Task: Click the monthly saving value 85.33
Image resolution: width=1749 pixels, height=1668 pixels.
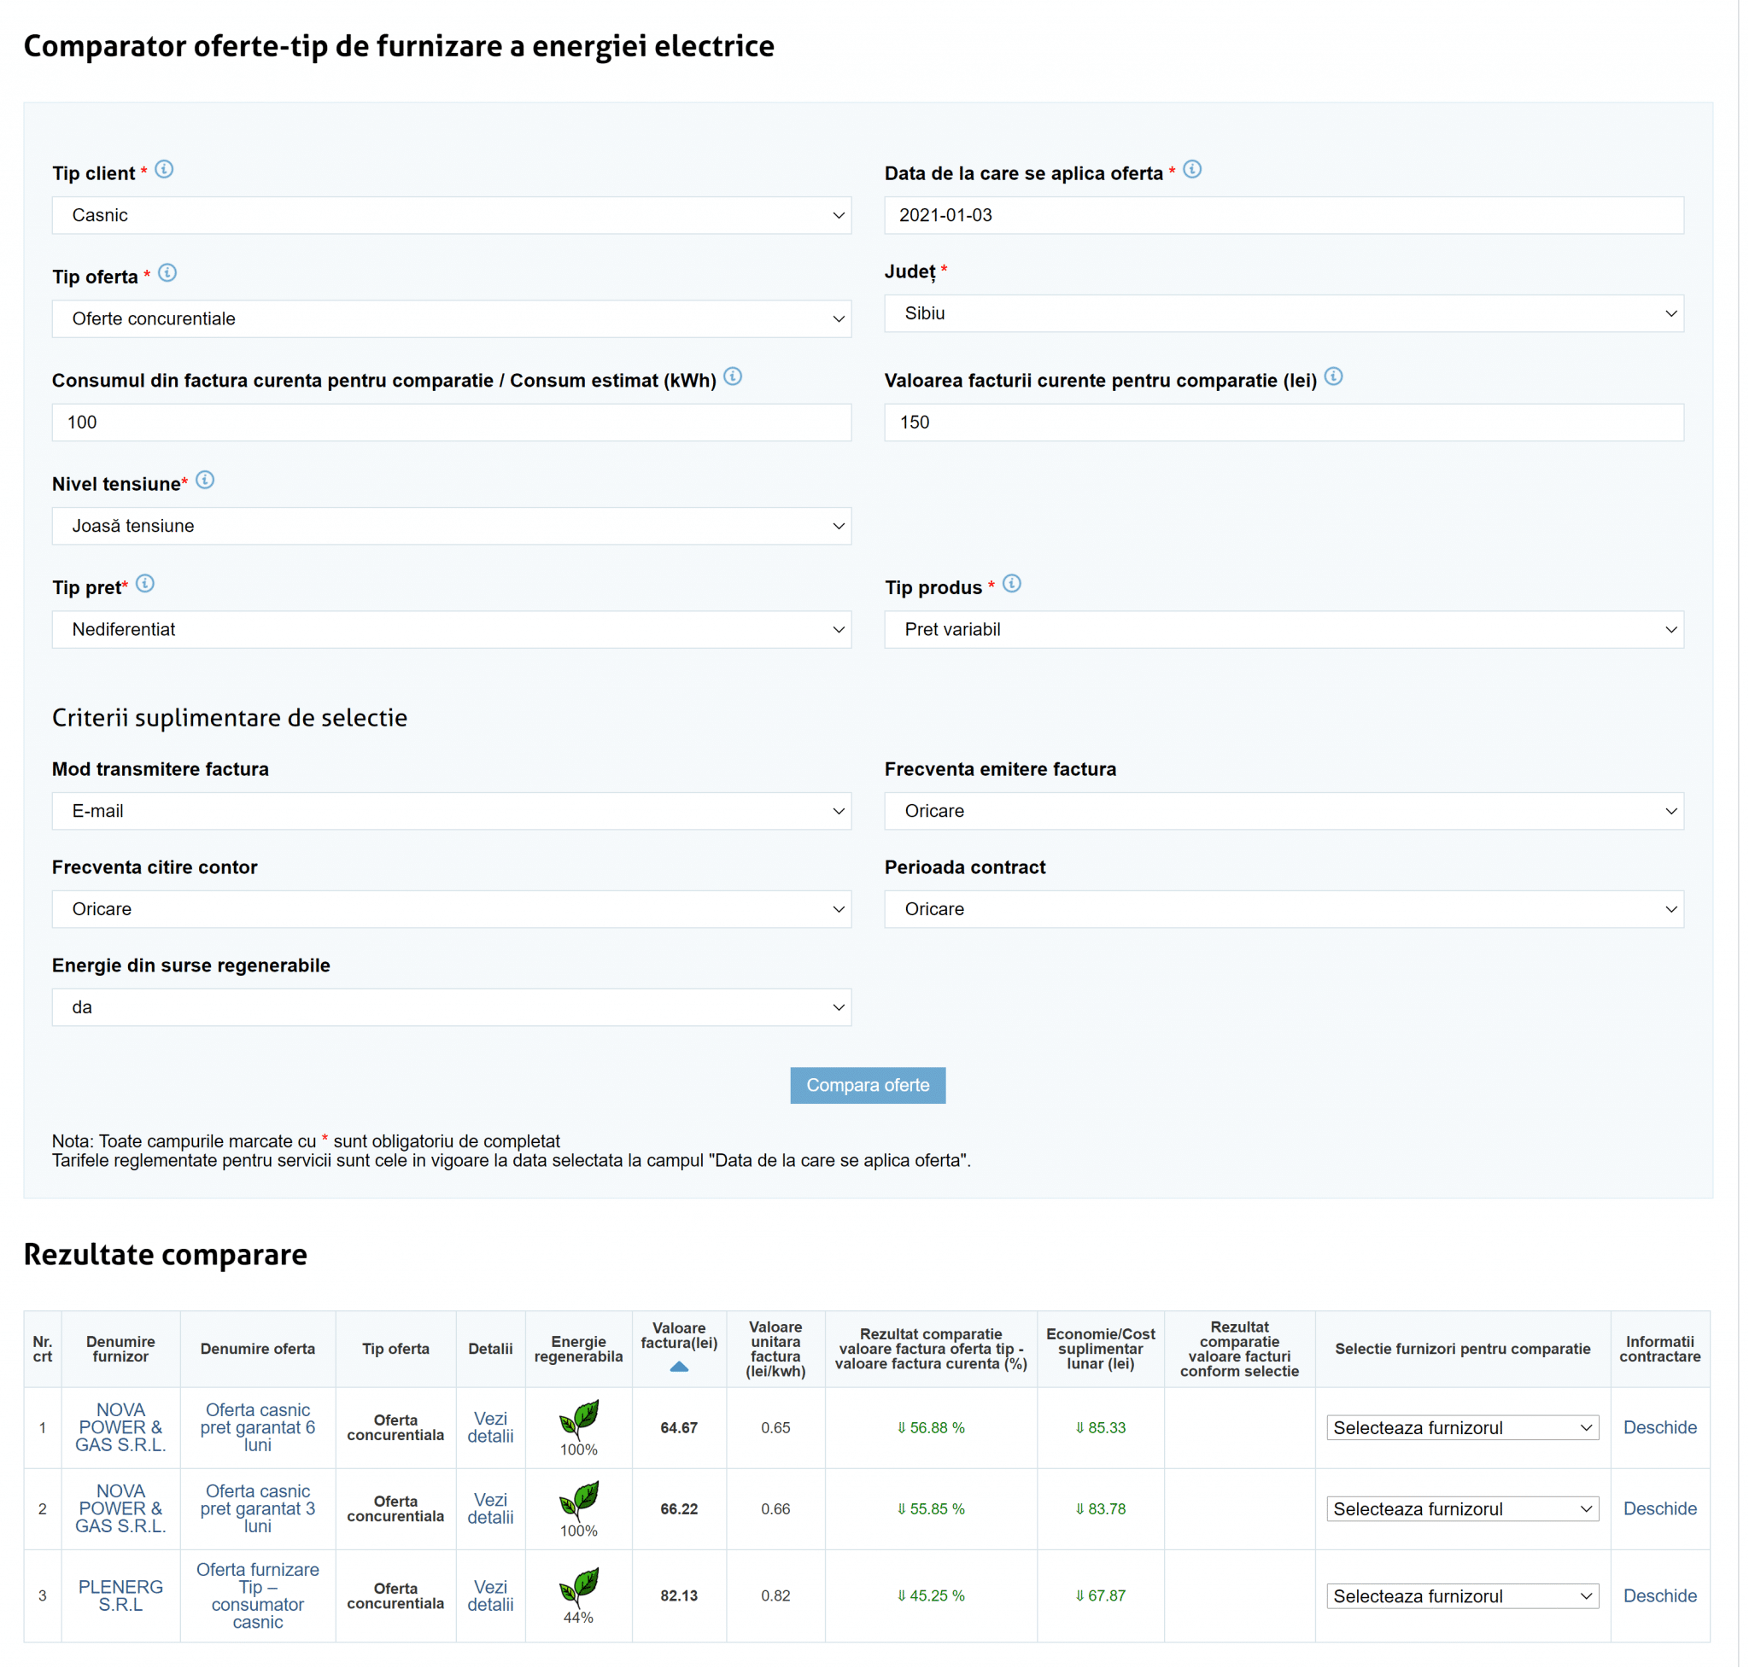Action: click(x=1101, y=1428)
